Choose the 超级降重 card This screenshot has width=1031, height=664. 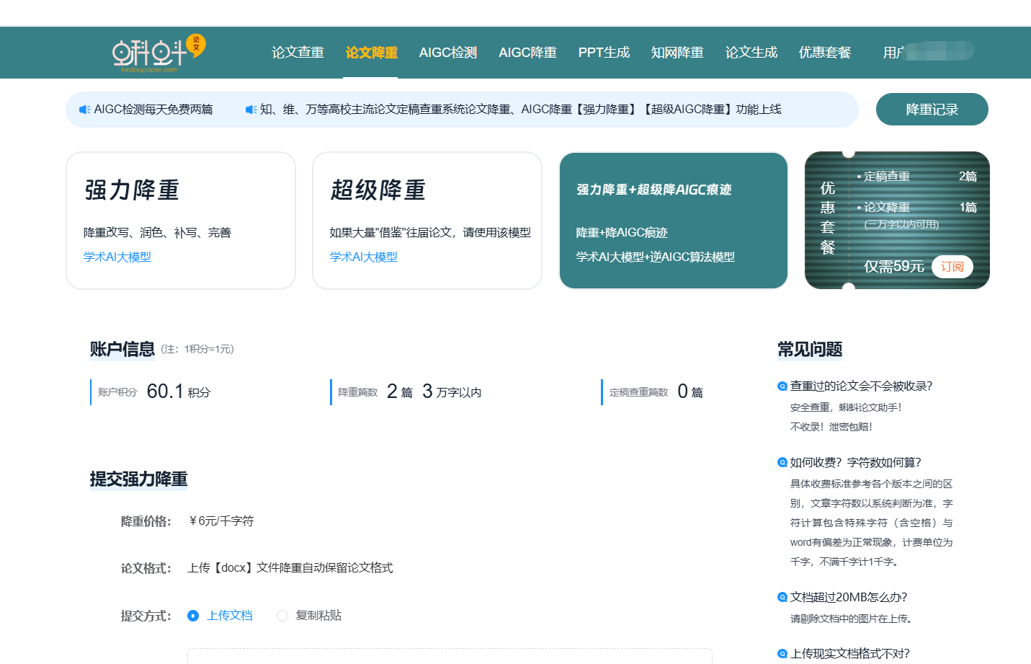[x=427, y=221]
